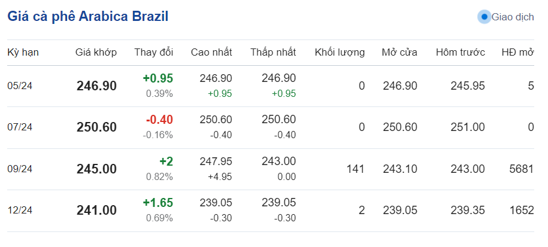Click the Giá cà phê Arabica Brazil title

[x=87, y=17]
